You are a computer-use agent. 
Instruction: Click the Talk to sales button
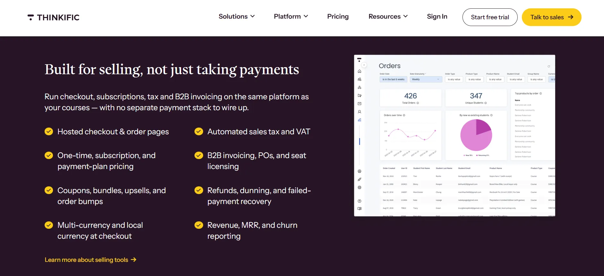tap(551, 17)
